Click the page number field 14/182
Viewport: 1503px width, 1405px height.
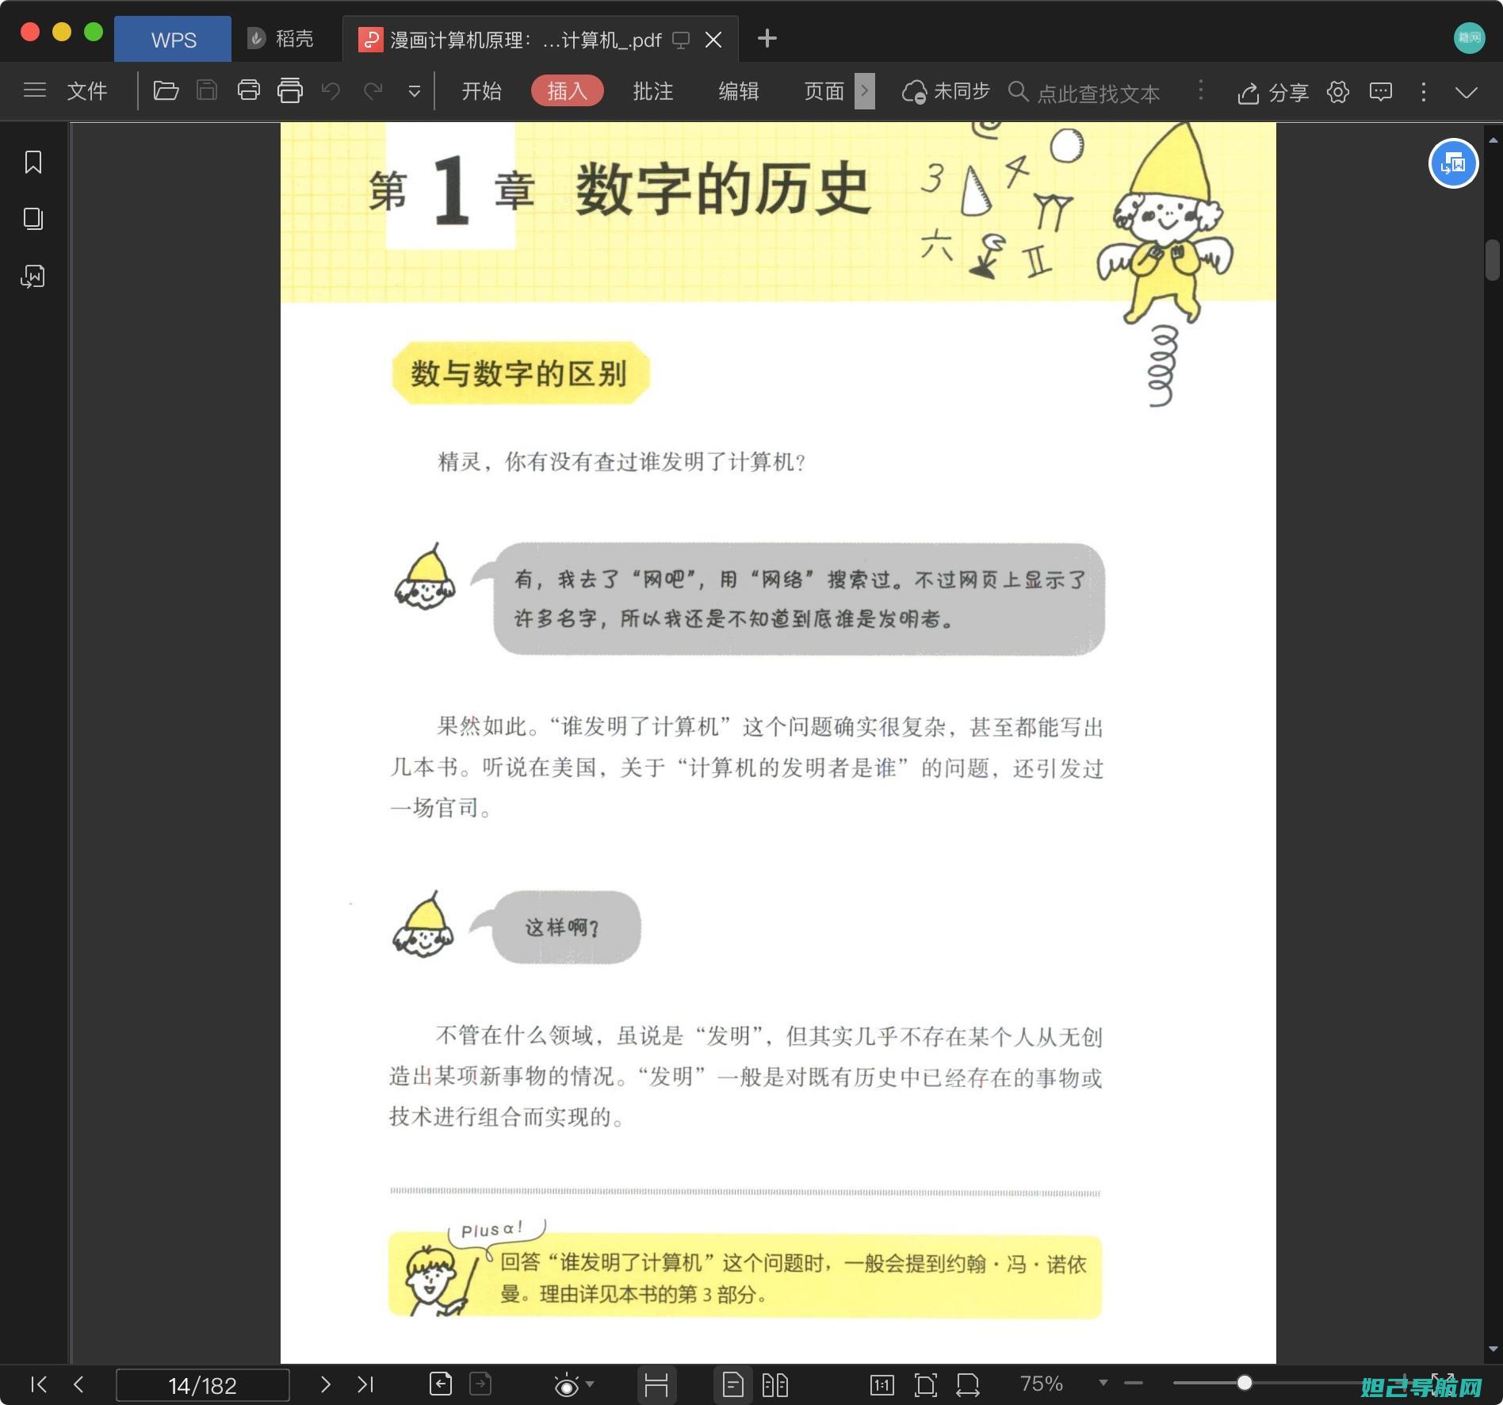(x=203, y=1385)
